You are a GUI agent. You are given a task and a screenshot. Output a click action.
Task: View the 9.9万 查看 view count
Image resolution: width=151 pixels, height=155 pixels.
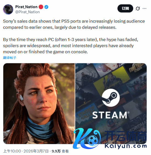point(60,151)
